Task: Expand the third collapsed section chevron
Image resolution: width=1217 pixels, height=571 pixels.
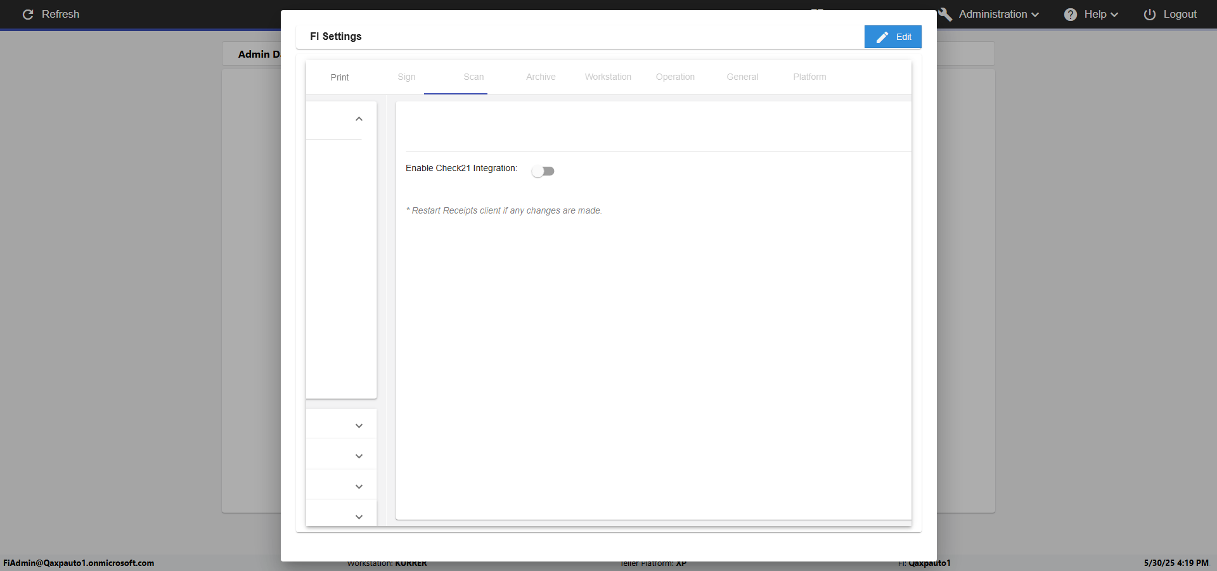Action: (359, 487)
